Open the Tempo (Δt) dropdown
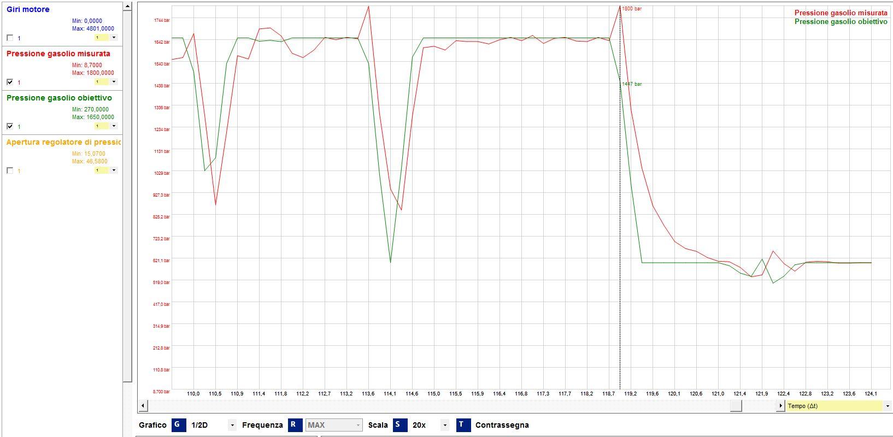The width and height of the screenshot is (893, 437). (x=887, y=406)
